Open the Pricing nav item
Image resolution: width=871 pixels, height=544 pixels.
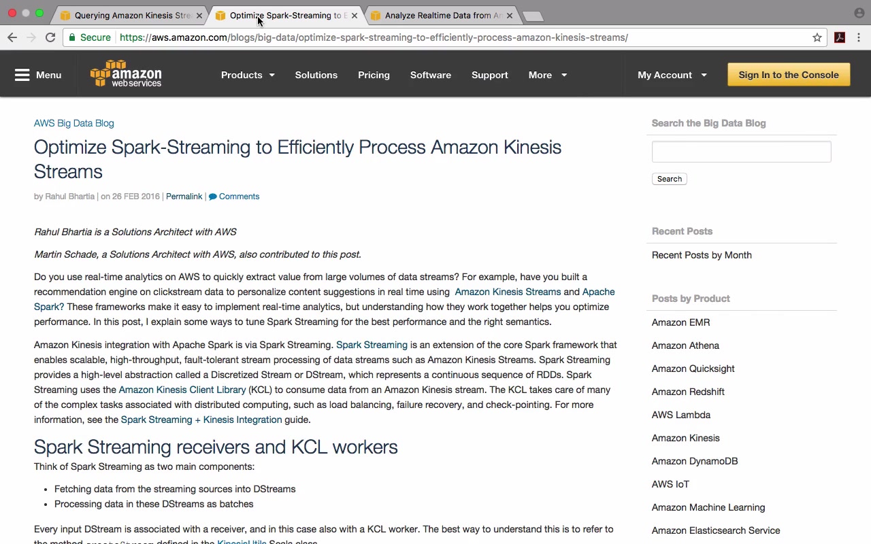point(374,75)
